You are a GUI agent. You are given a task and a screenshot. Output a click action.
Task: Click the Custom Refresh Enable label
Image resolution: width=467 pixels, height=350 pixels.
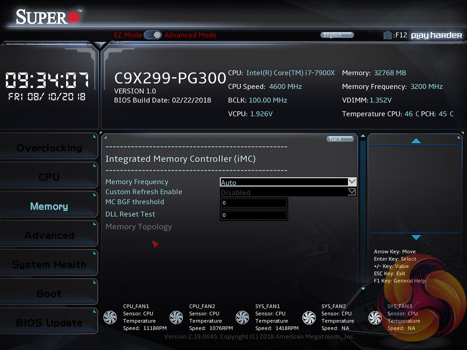point(144,192)
